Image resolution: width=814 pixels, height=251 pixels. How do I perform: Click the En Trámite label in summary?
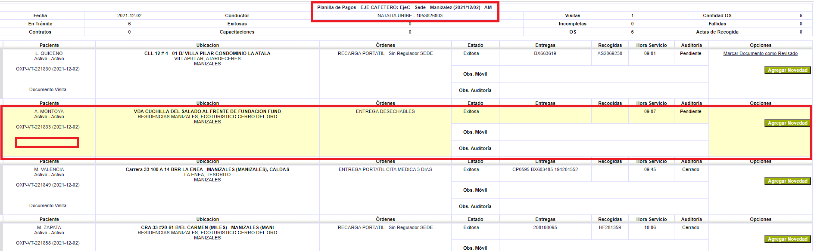tap(40, 24)
